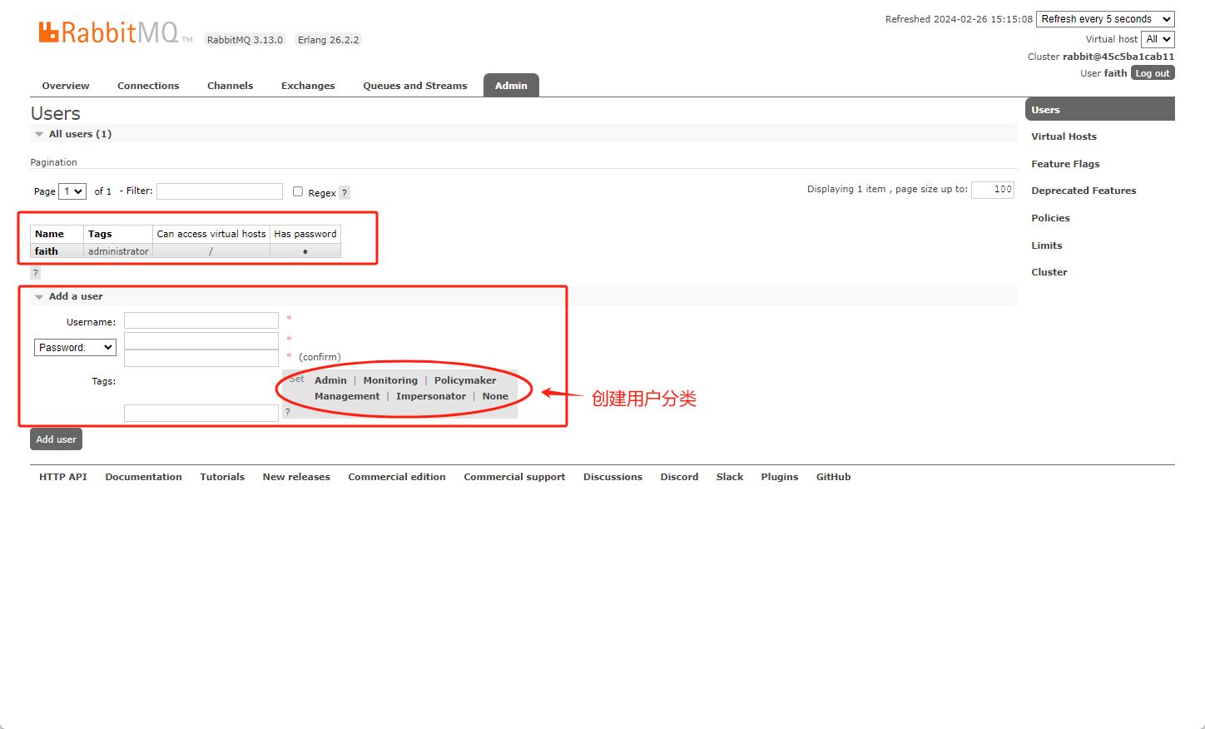Log out of user faith
This screenshot has width=1205, height=729.
click(1153, 73)
